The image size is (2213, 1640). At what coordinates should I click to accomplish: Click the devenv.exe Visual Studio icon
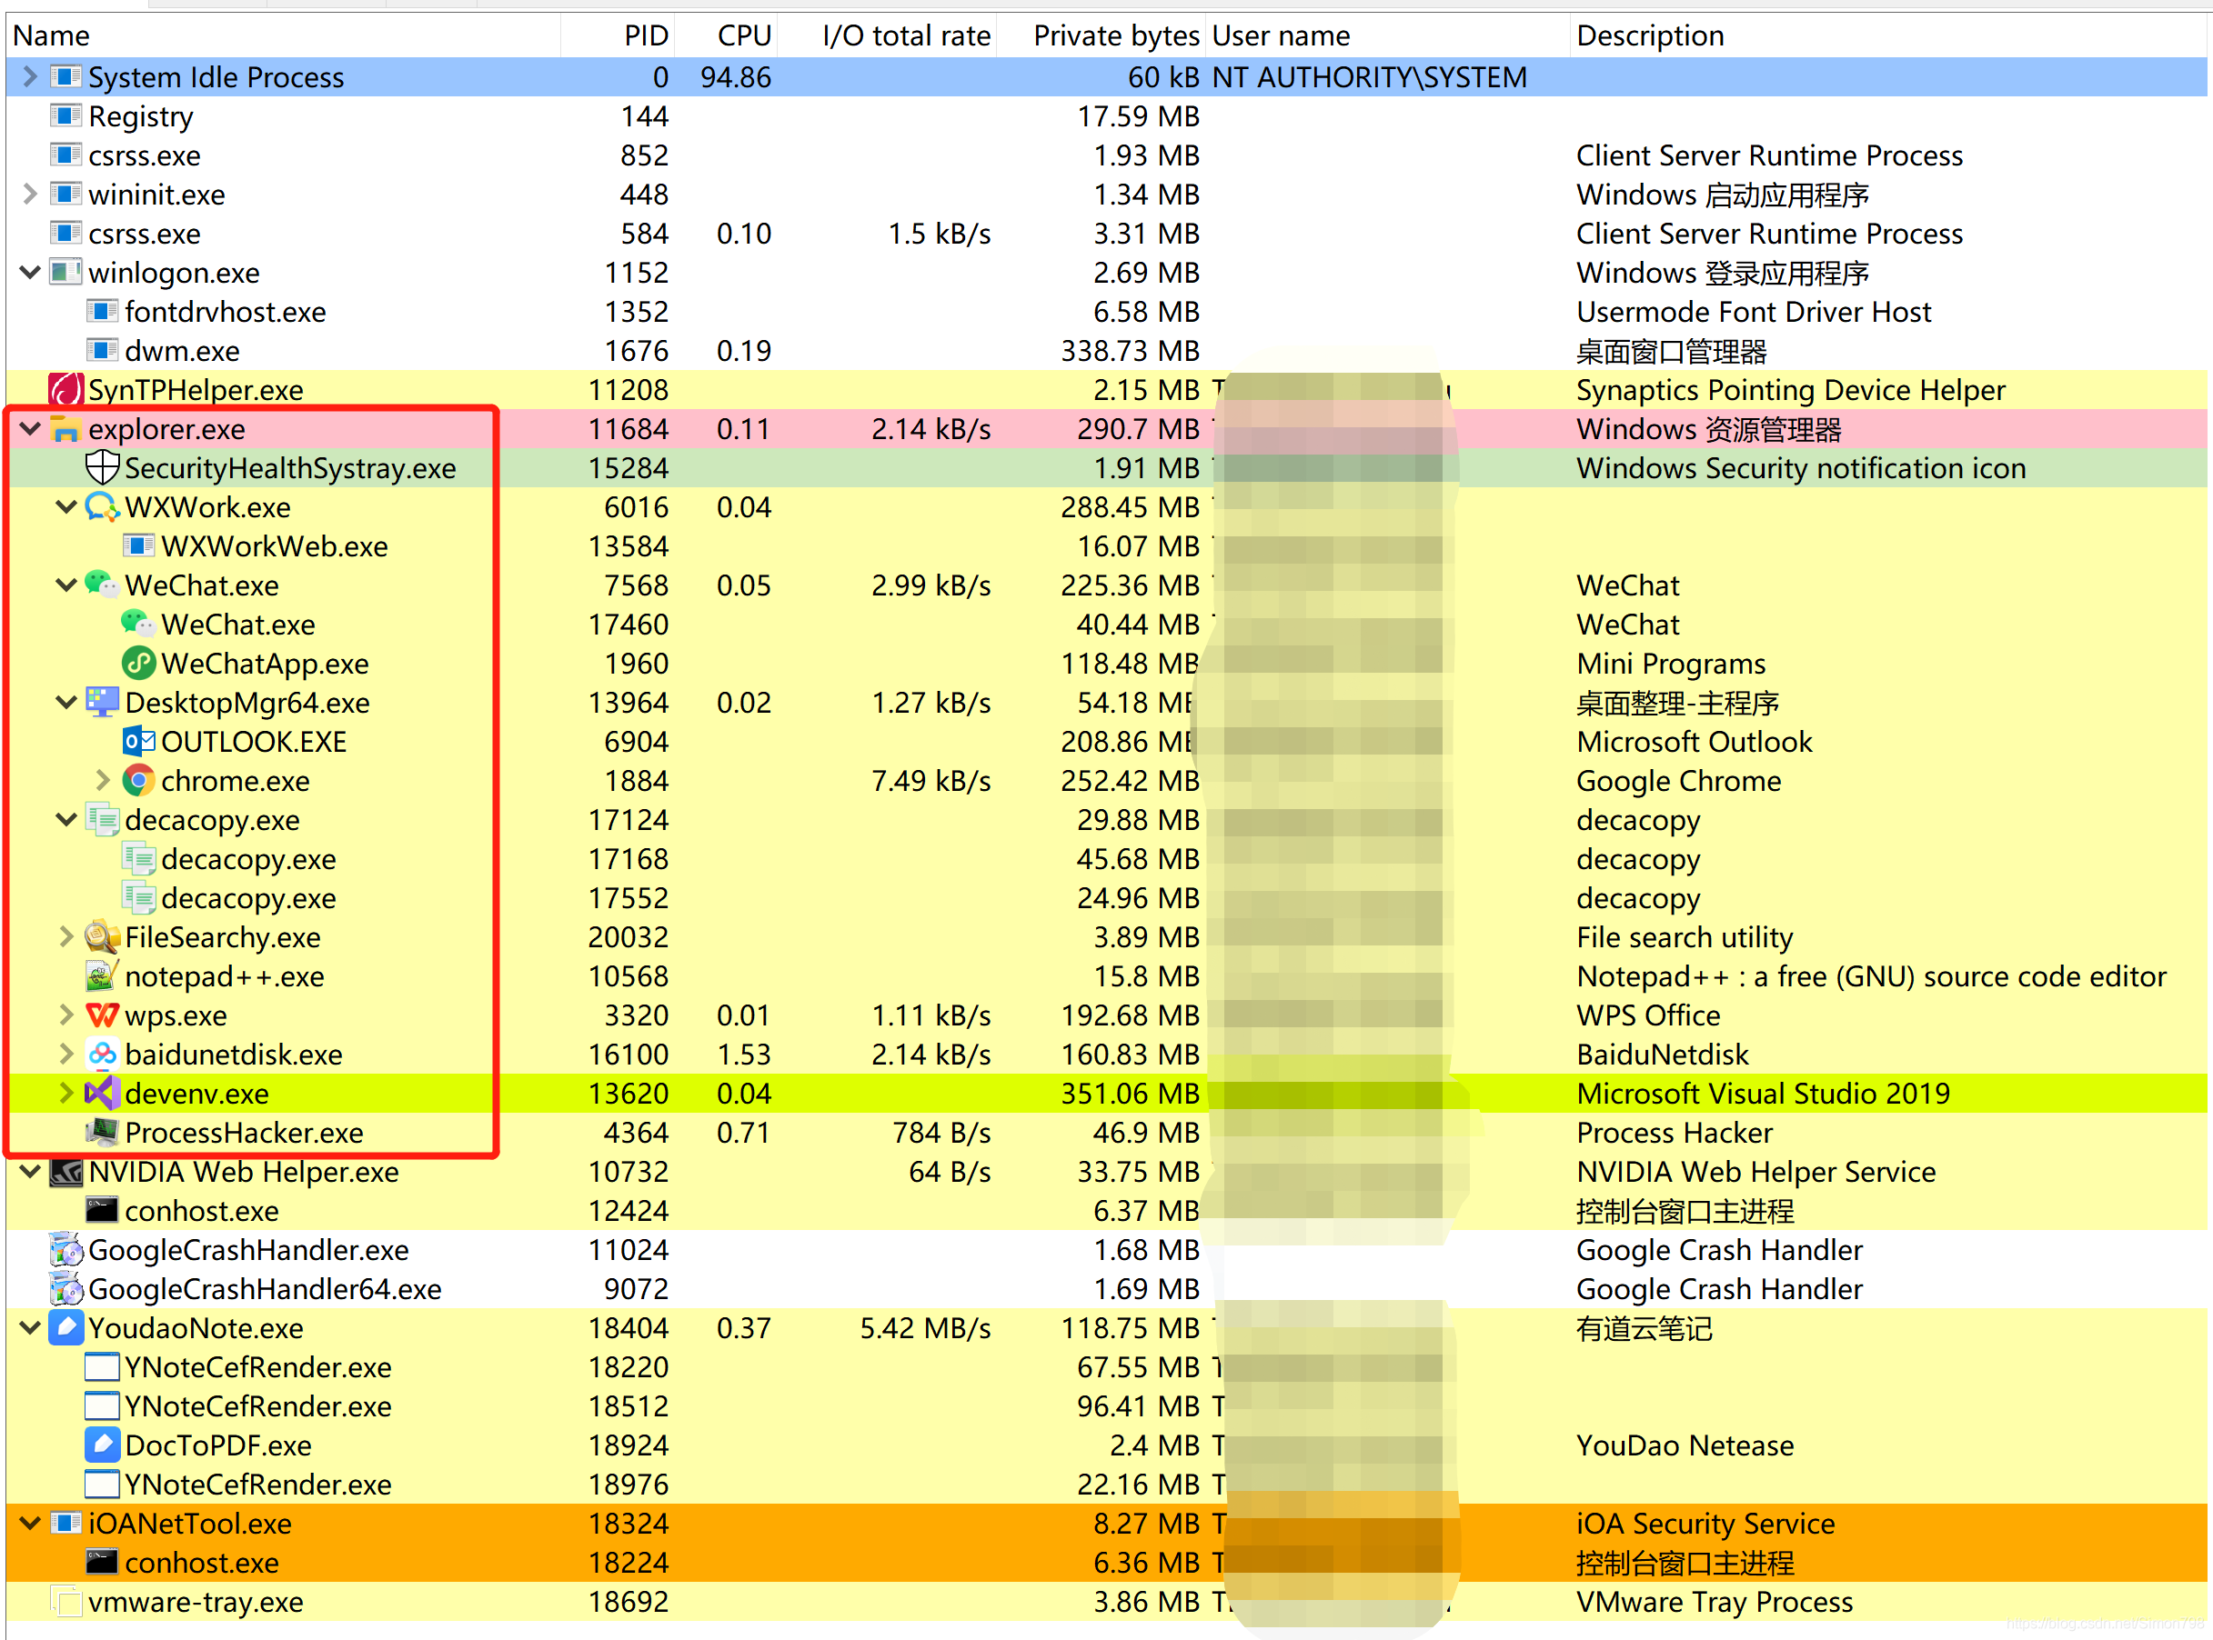[102, 1093]
